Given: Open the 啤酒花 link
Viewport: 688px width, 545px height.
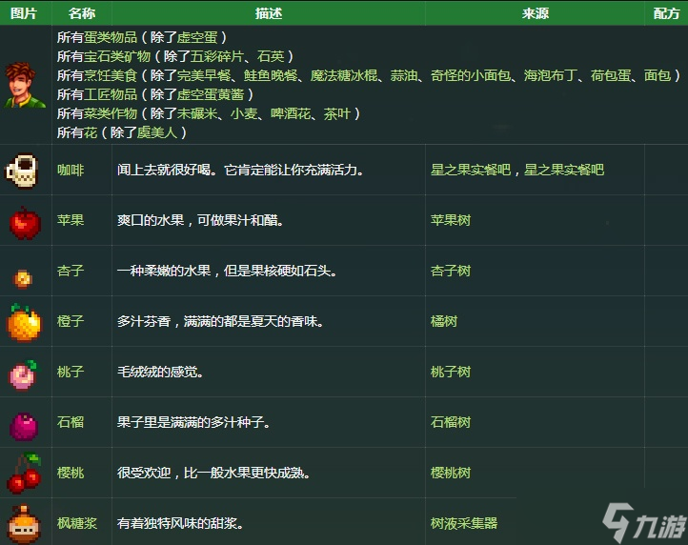Looking at the screenshot, I should coord(291,113).
